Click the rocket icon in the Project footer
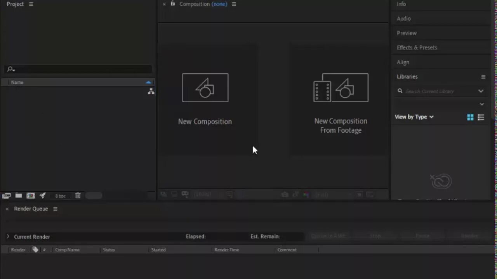The width and height of the screenshot is (497, 279). pyautogui.click(x=43, y=196)
